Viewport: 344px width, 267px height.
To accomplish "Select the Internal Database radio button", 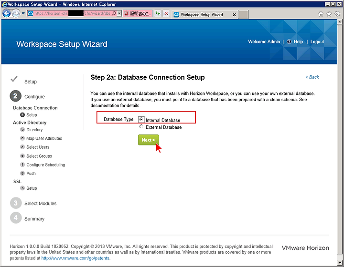I will tap(141, 120).
